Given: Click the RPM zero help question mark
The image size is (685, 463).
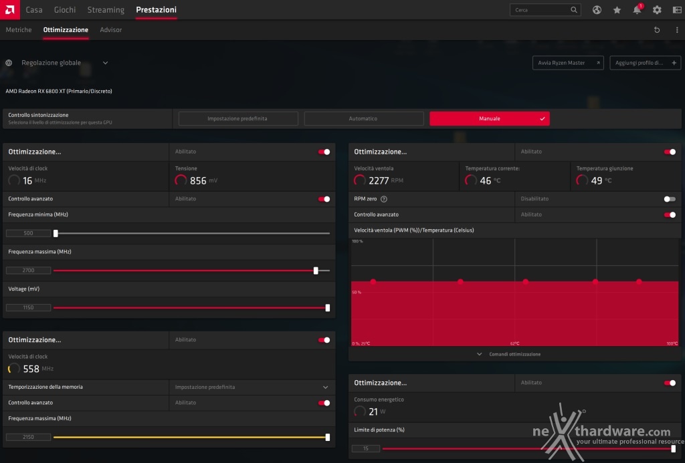Looking at the screenshot, I should click(383, 199).
